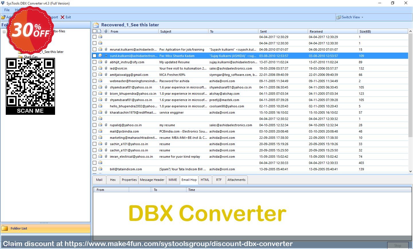Screen dimensions: 413x249
Task: Switch to the Email Hop tab
Action: pyautogui.click(x=189, y=180)
